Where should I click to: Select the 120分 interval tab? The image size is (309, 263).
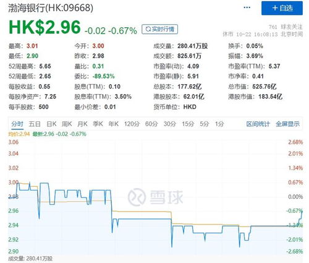point(132,124)
